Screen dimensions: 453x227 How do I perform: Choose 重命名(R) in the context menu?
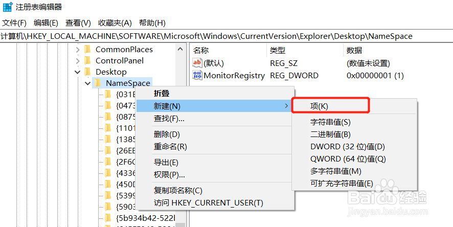coord(215,147)
